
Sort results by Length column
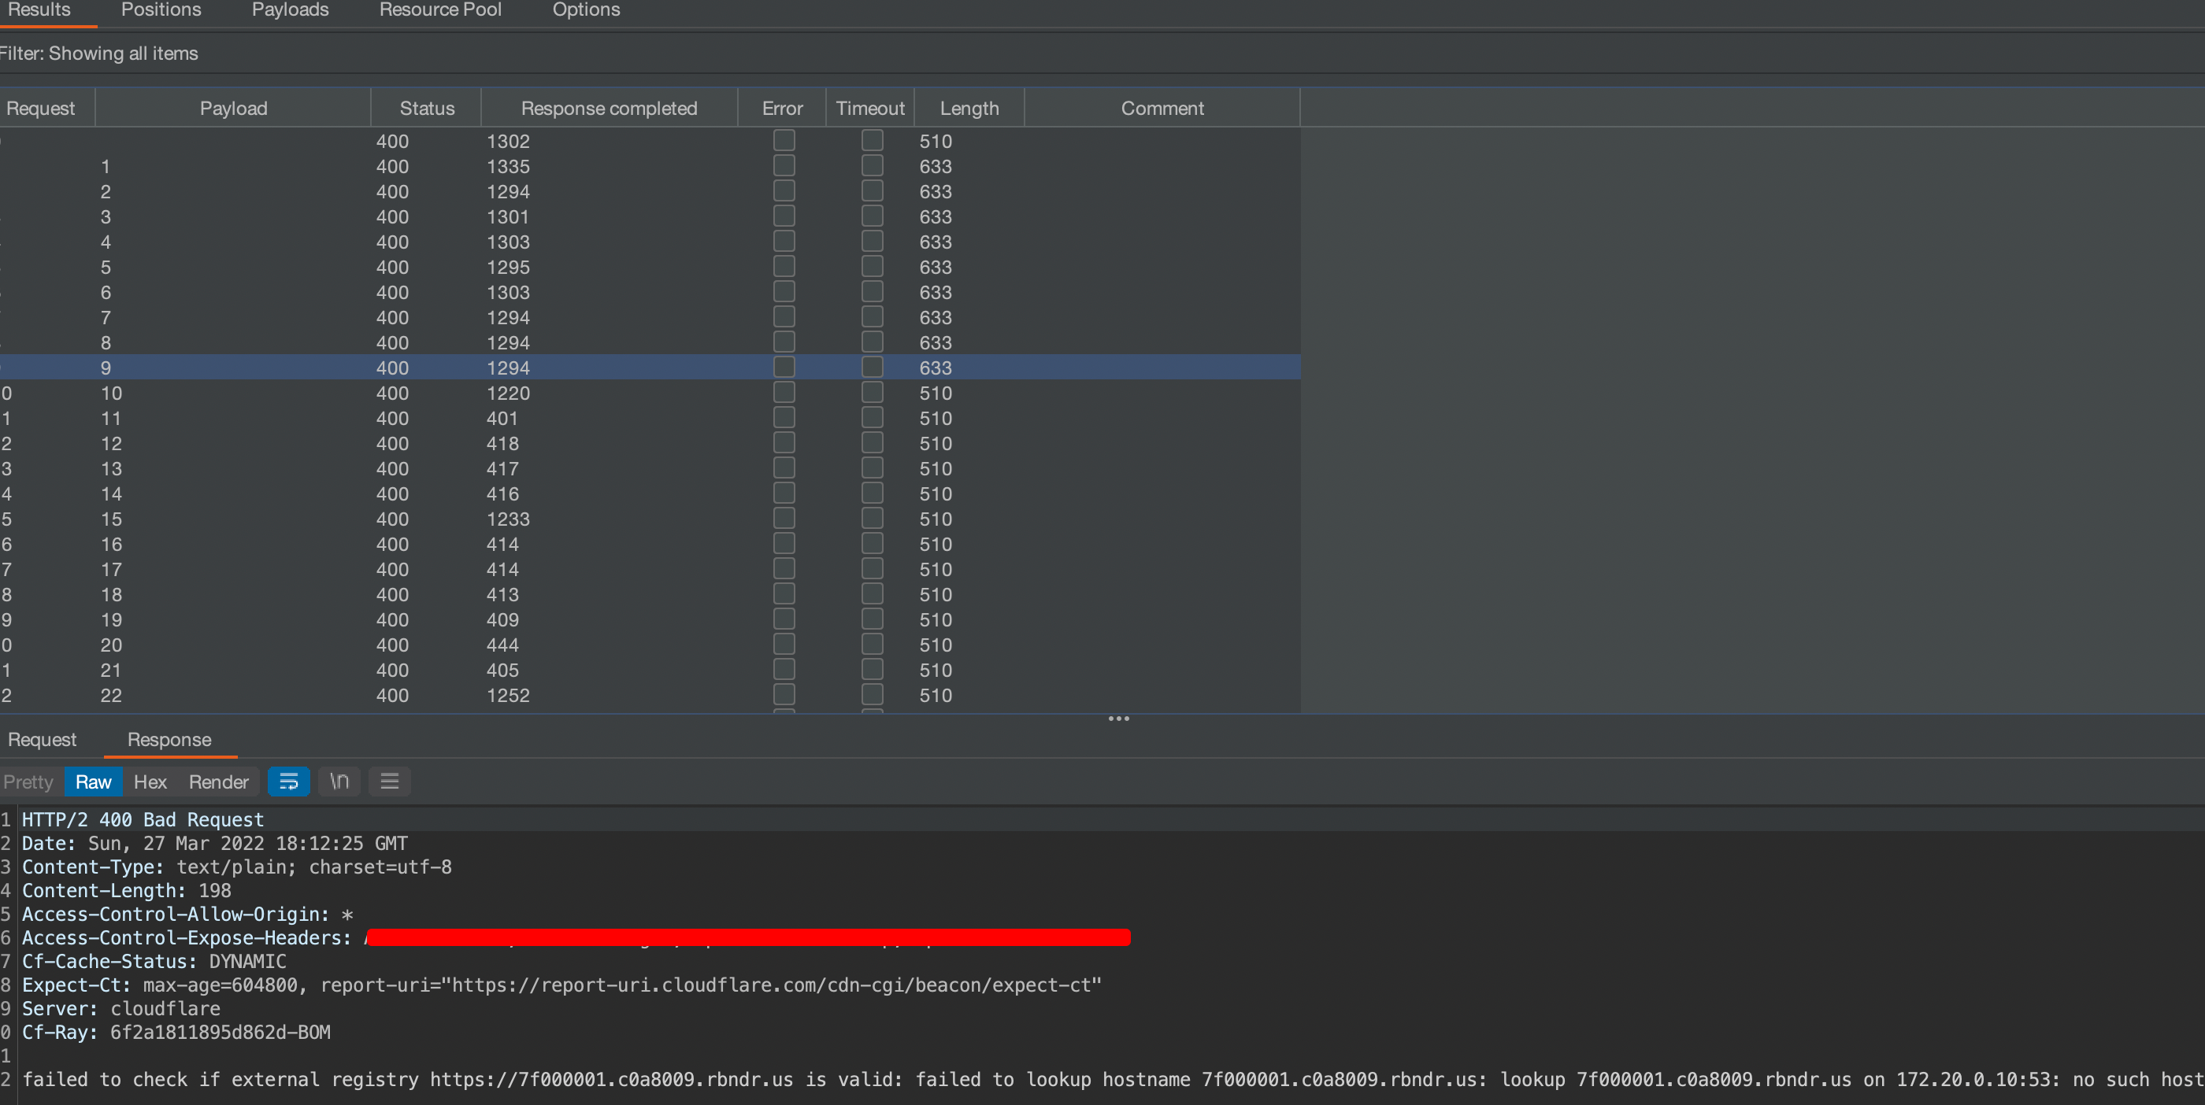[x=968, y=109]
